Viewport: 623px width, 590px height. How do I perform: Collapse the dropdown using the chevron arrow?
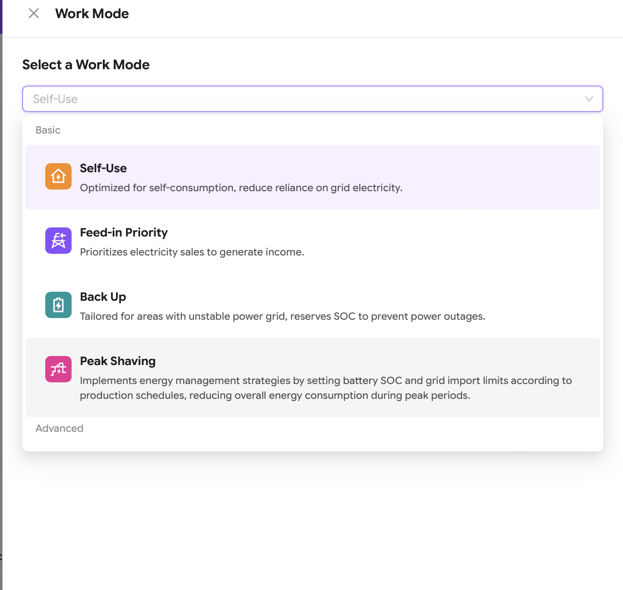[589, 99]
